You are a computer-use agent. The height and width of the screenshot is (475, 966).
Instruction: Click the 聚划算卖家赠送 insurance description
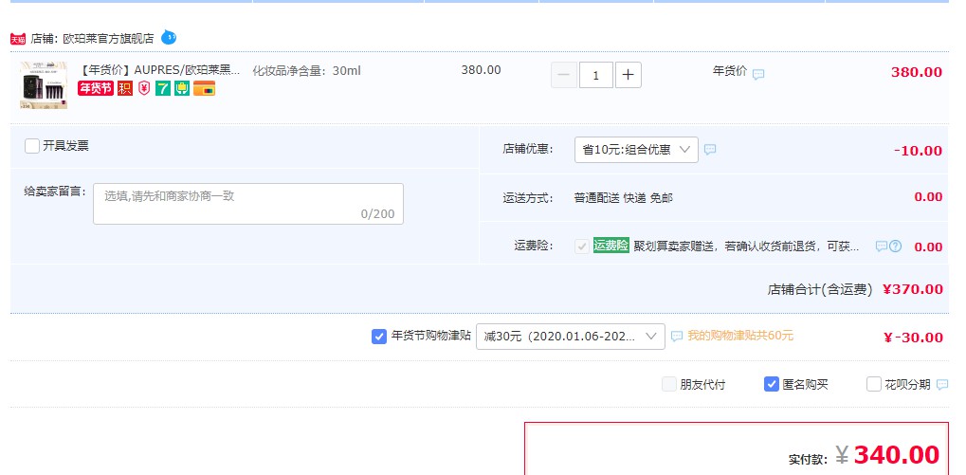[x=747, y=247]
